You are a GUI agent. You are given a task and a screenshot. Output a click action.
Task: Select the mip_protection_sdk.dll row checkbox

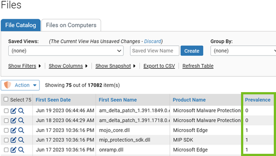6,140
